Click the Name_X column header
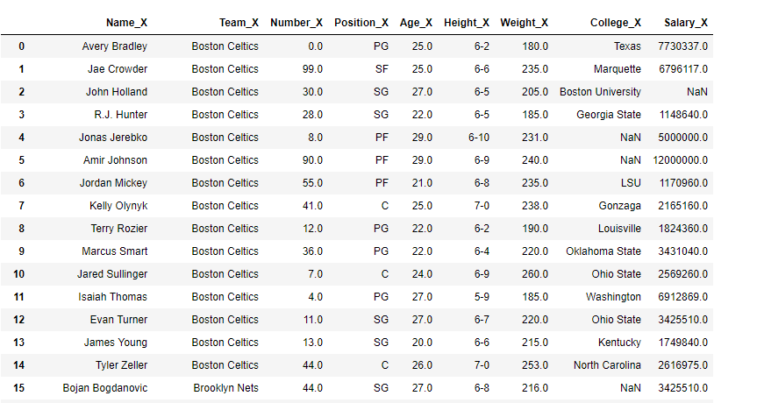 (126, 23)
